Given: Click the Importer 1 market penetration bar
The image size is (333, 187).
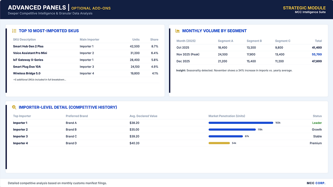Looking at the screenshot, I should tap(241, 123).
